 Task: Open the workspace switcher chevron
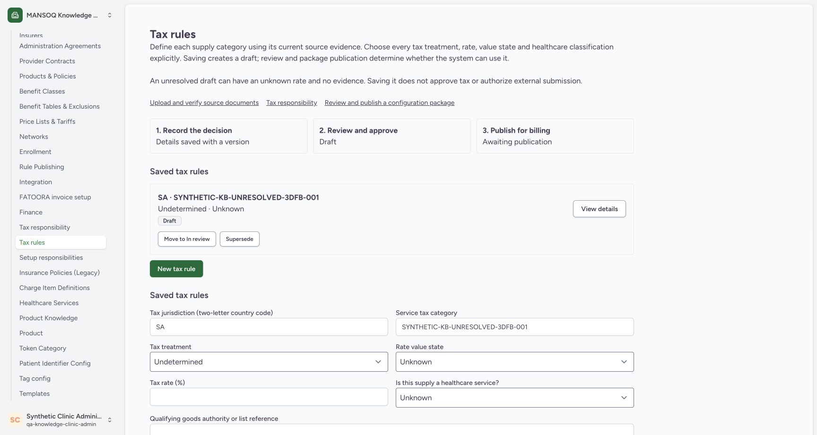click(110, 15)
